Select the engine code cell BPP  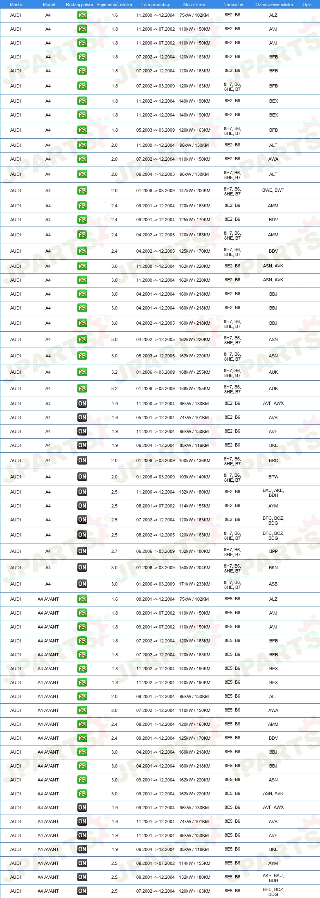273,551
